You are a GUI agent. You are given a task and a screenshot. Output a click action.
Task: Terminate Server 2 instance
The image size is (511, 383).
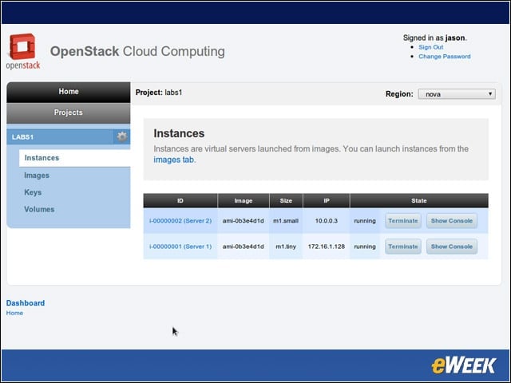click(402, 221)
